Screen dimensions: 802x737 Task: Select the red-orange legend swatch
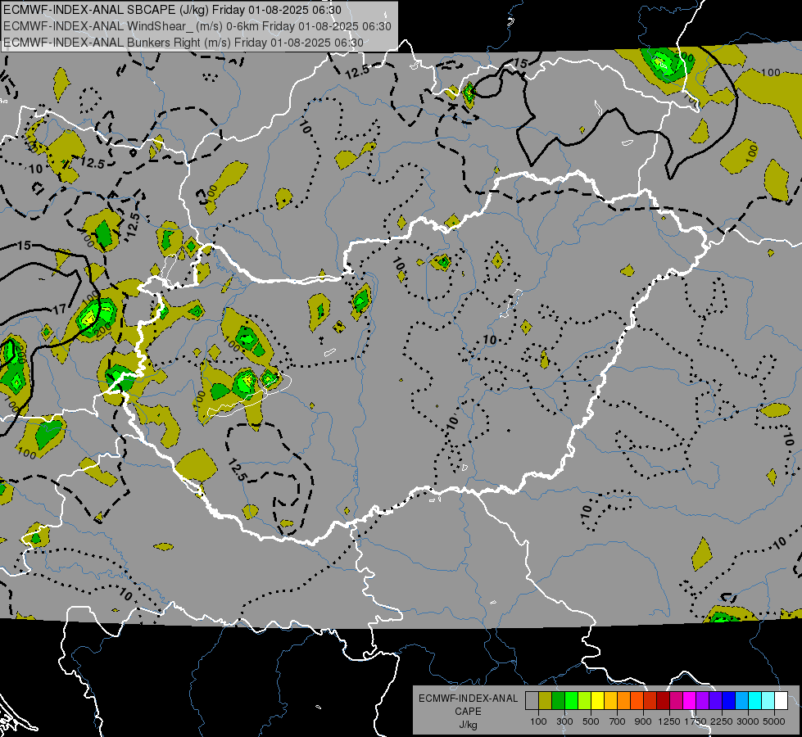[637, 700]
